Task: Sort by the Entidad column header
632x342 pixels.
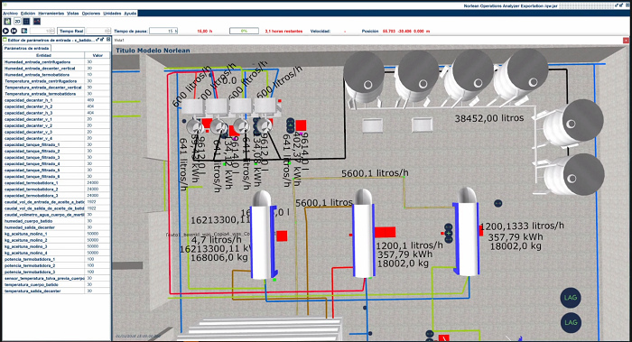Action: point(43,55)
